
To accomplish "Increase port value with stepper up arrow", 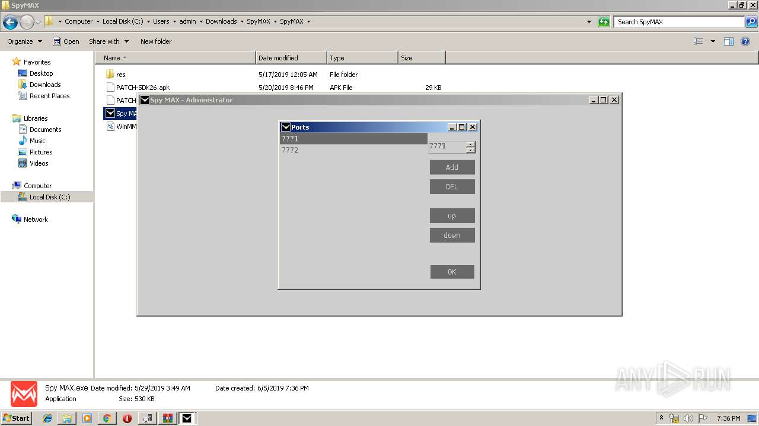I will pos(471,144).
